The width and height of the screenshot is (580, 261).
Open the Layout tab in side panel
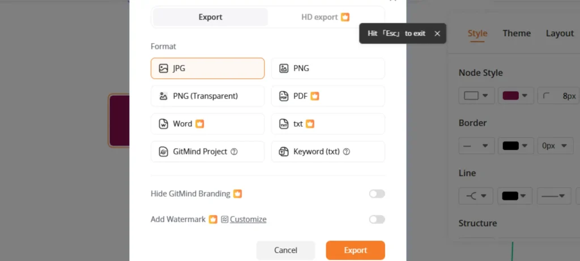coord(560,33)
